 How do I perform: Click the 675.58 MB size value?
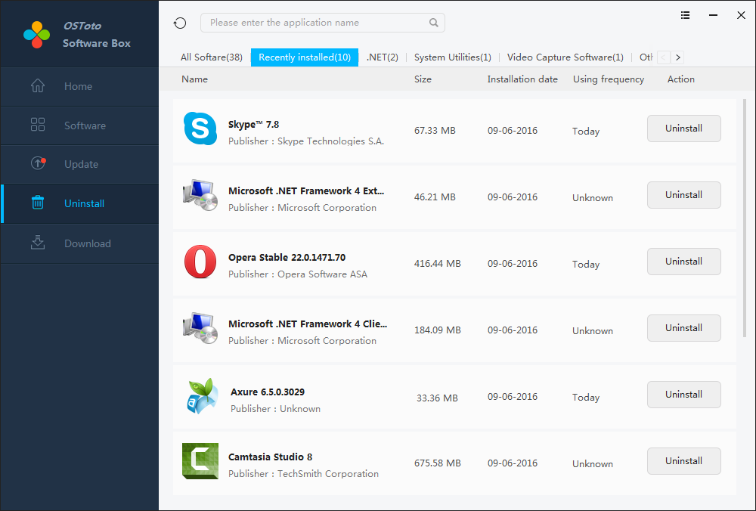coord(437,463)
